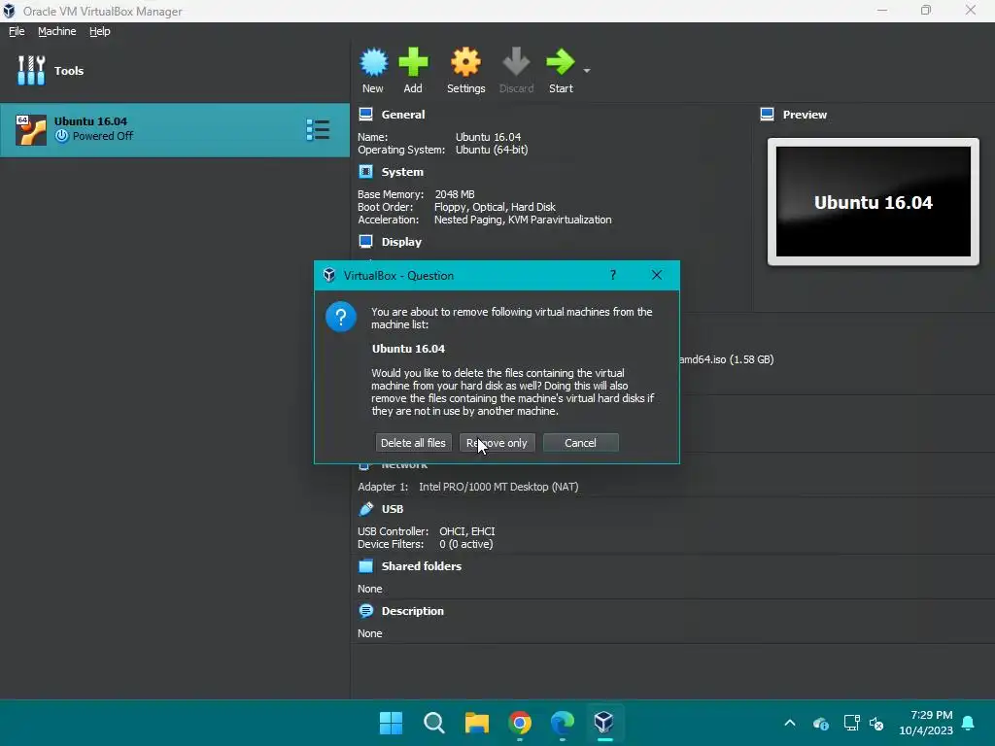The width and height of the screenshot is (995, 746).
Task: Close the VirtualBox Question dialog
Action: click(657, 275)
